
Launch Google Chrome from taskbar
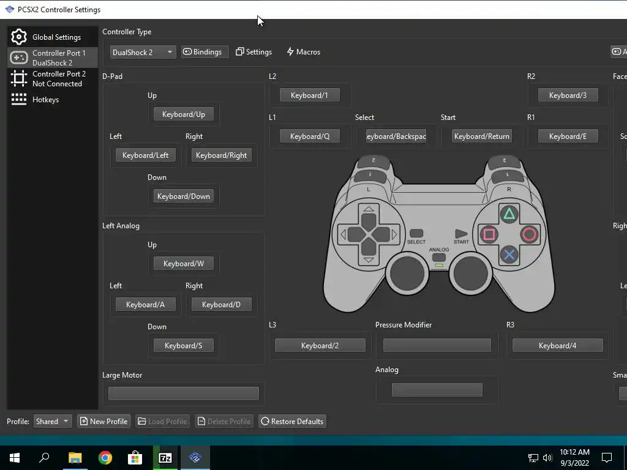(105, 458)
